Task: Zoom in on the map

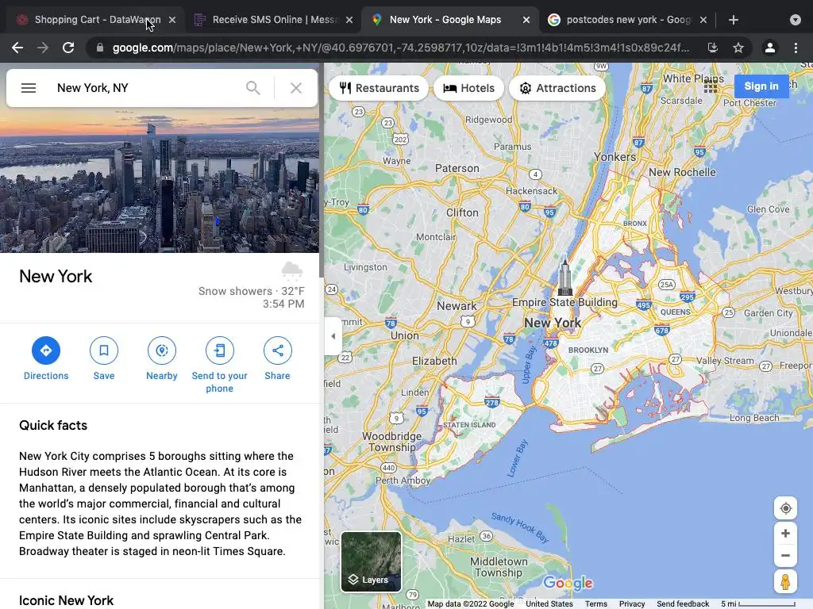Action: point(785,534)
